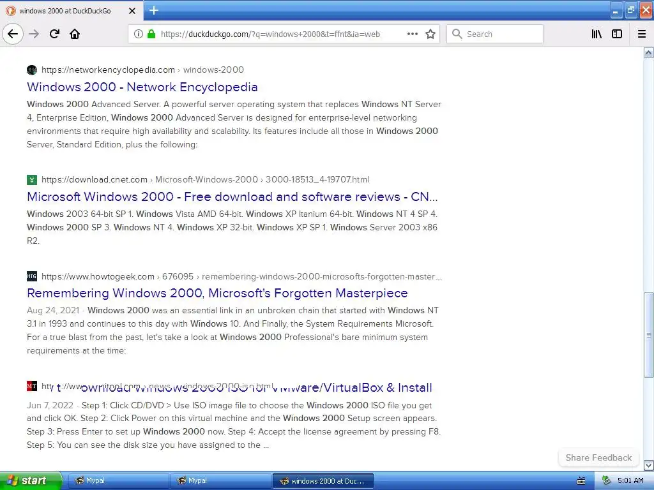Click the scrollbar down arrow

[649, 464]
